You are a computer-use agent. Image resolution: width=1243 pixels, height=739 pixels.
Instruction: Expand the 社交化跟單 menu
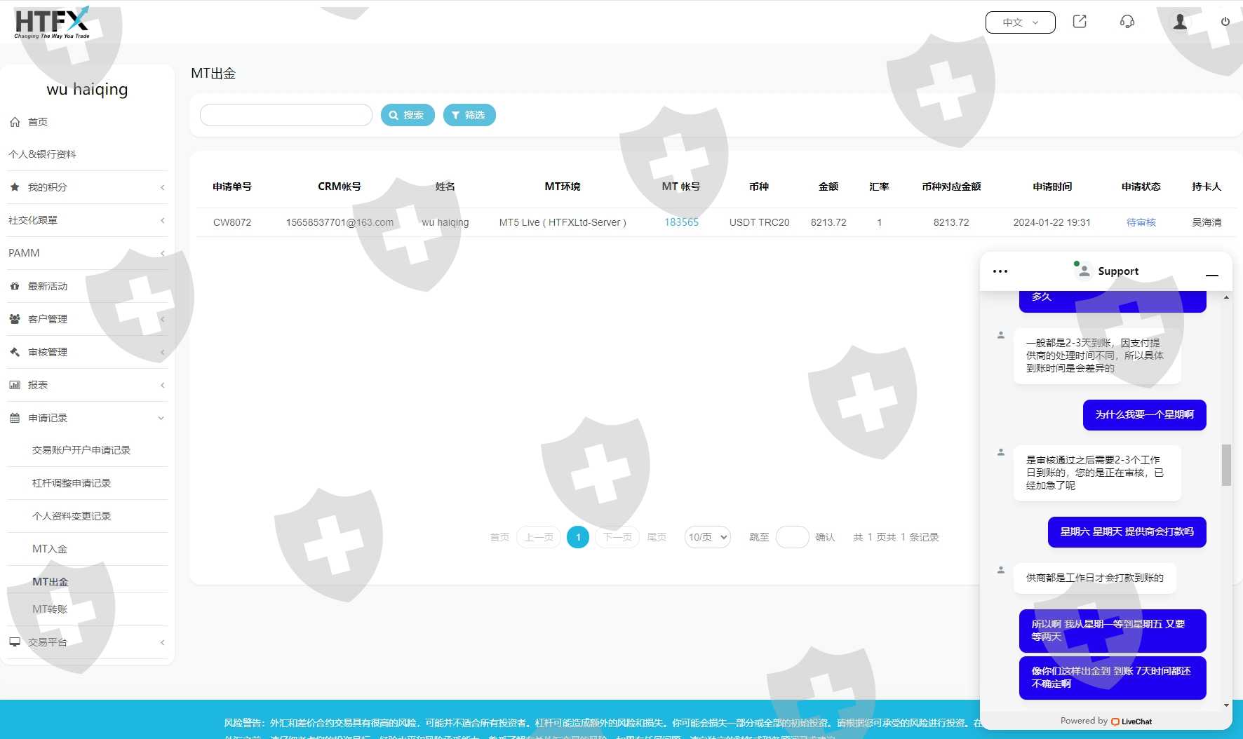[x=162, y=220]
